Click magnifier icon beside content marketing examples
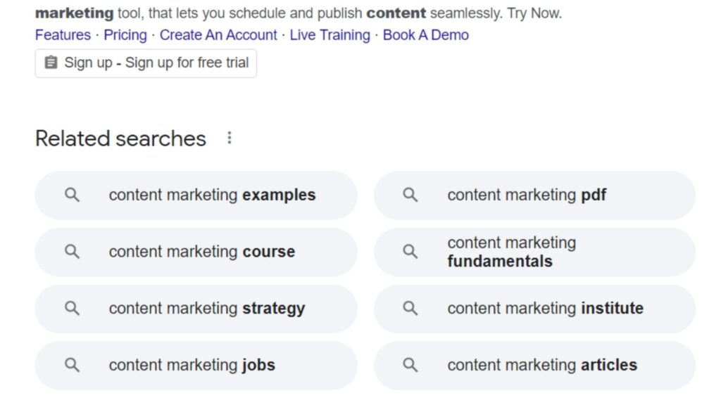 72,195
